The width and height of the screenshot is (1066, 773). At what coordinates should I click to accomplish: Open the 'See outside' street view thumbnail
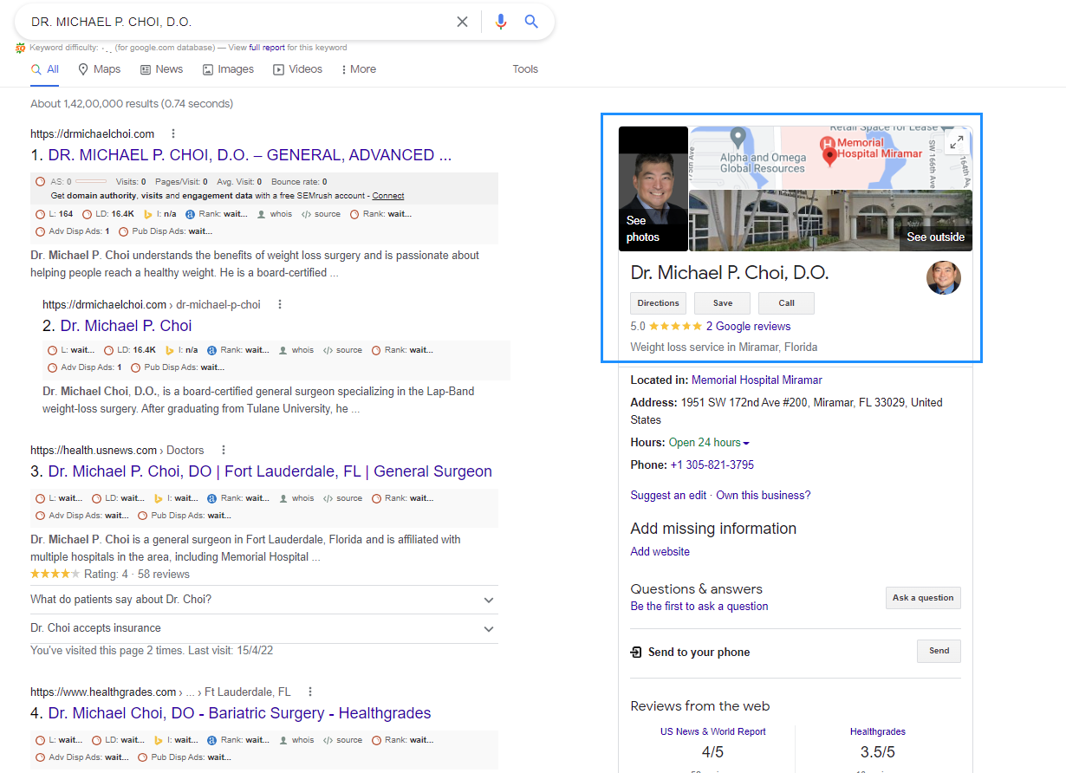point(831,221)
